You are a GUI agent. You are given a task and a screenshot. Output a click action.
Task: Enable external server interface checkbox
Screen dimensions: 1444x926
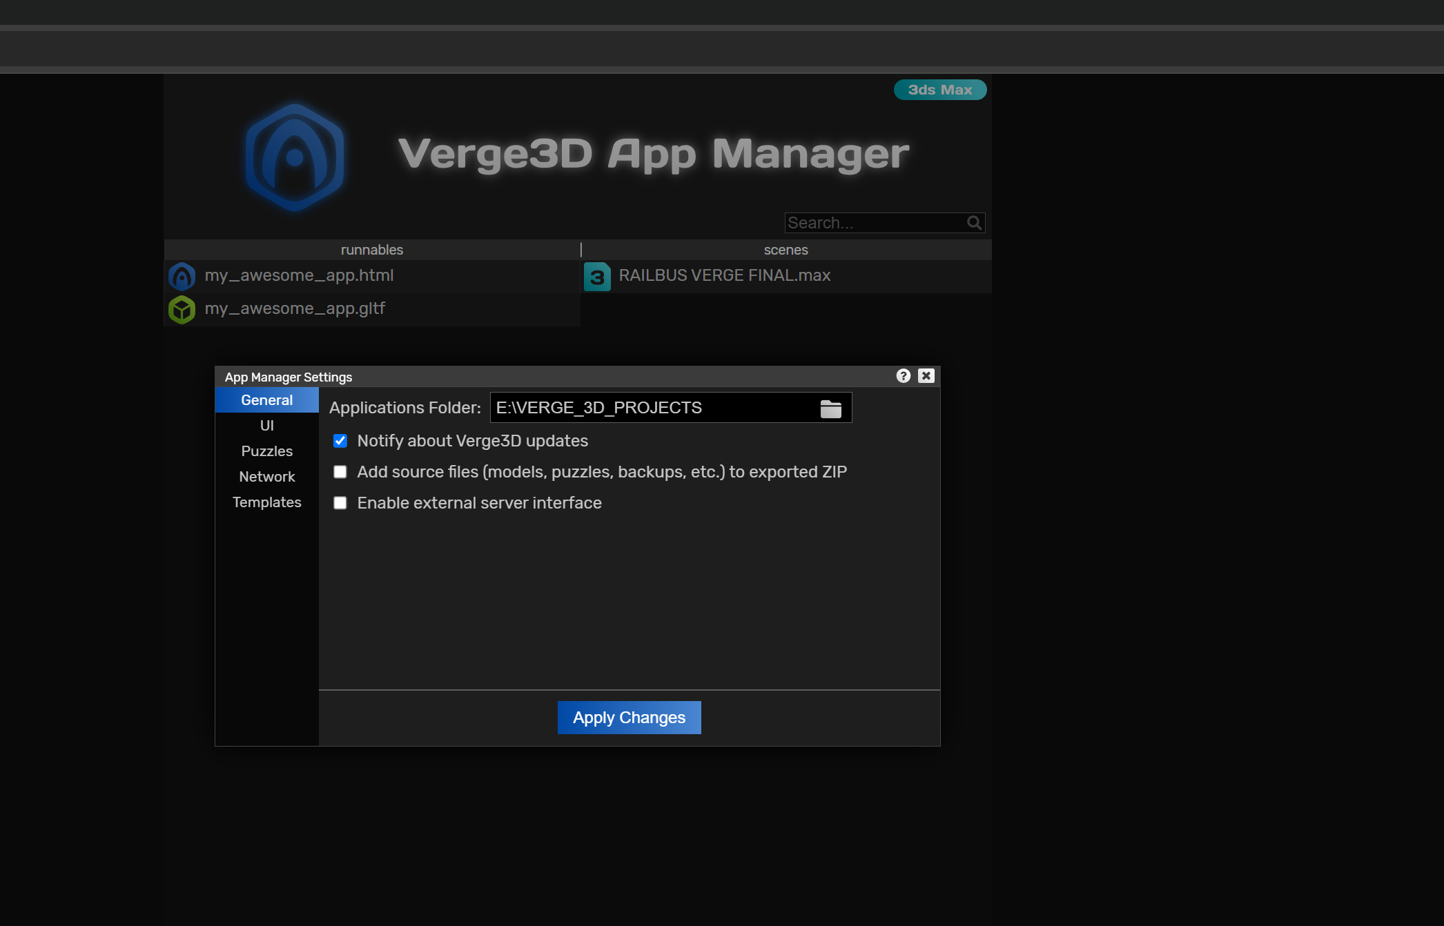340,503
